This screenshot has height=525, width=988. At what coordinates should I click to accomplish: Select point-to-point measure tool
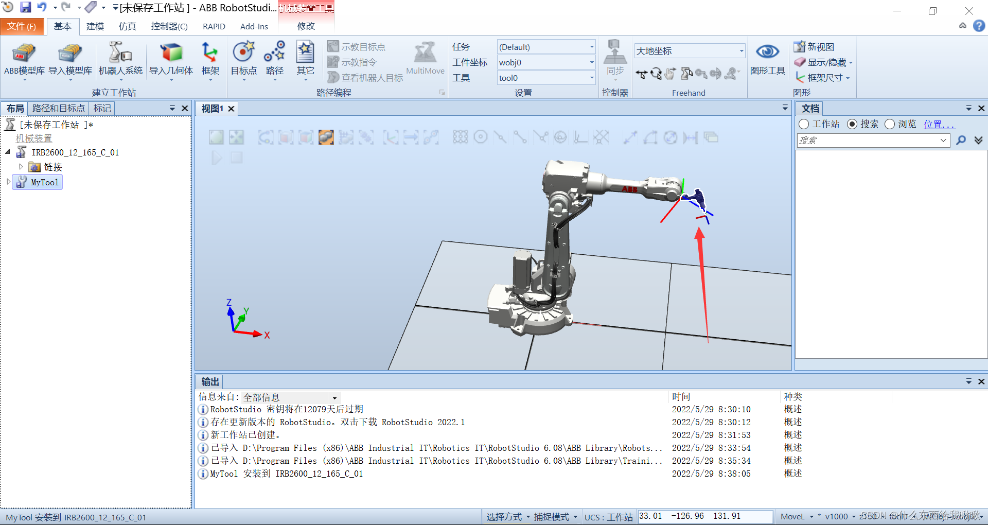click(630, 137)
